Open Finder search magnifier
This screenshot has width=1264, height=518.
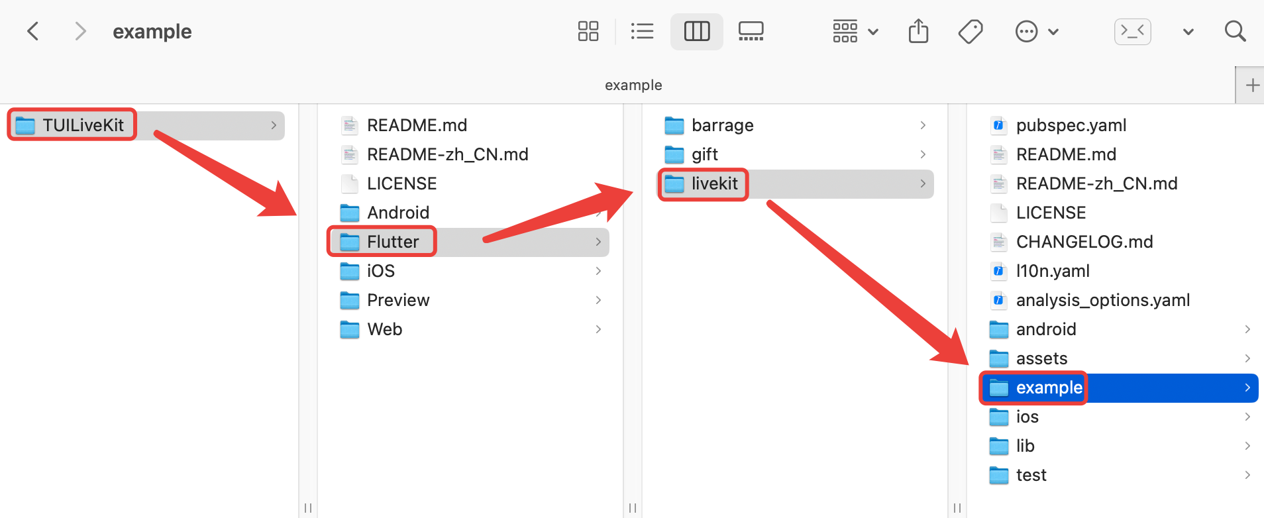tap(1235, 31)
